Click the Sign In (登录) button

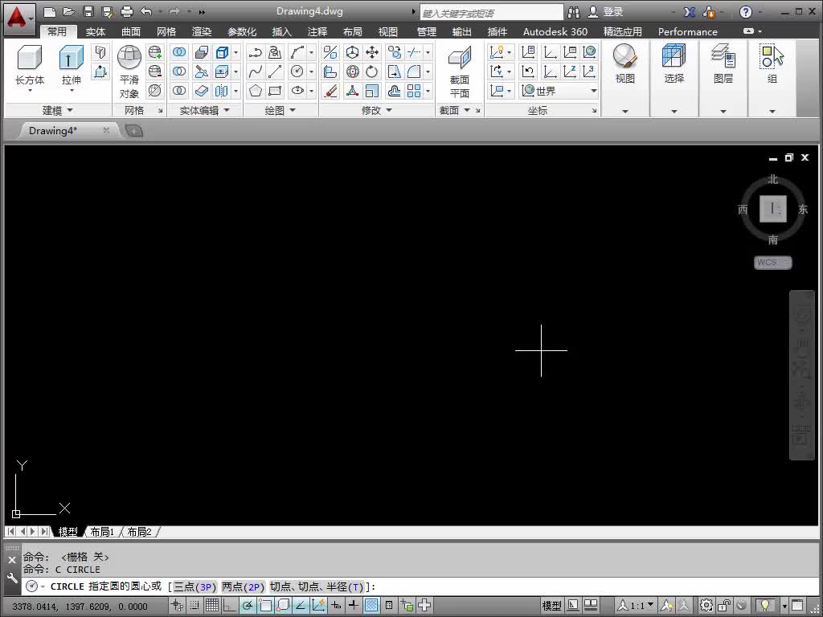pyautogui.click(x=606, y=11)
